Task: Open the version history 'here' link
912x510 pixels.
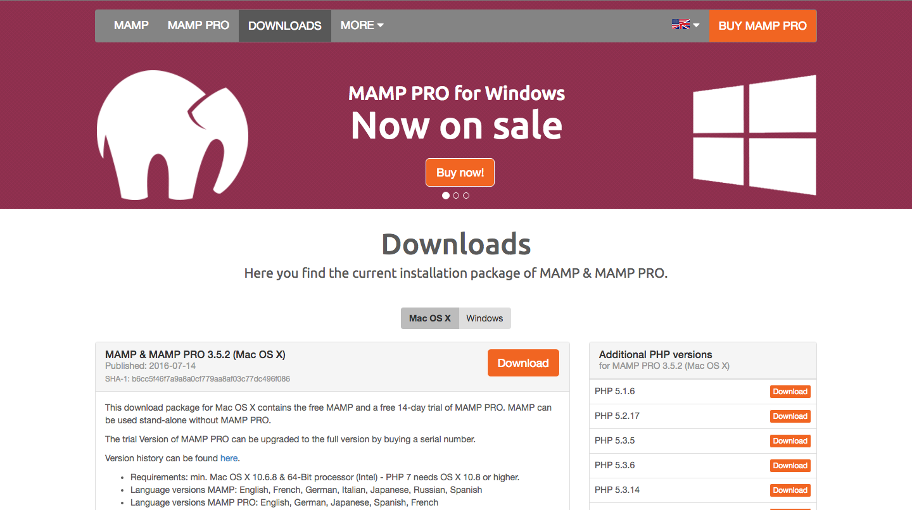Action: [x=229, y=458]
